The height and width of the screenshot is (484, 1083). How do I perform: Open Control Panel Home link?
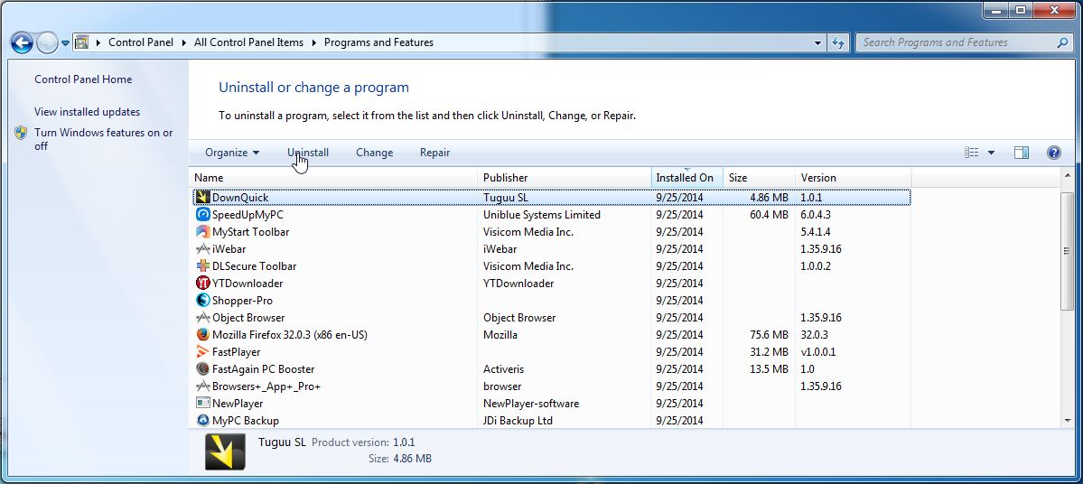pyautogui.click(x=83, y=79)
